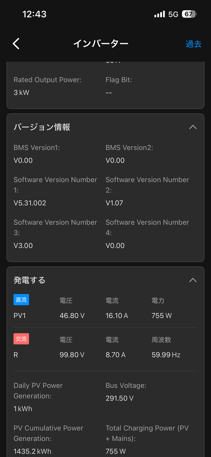211x457 pixels.
Task: Tap the Software Version 1 value V5.31.002
Action: pos(30,203)
